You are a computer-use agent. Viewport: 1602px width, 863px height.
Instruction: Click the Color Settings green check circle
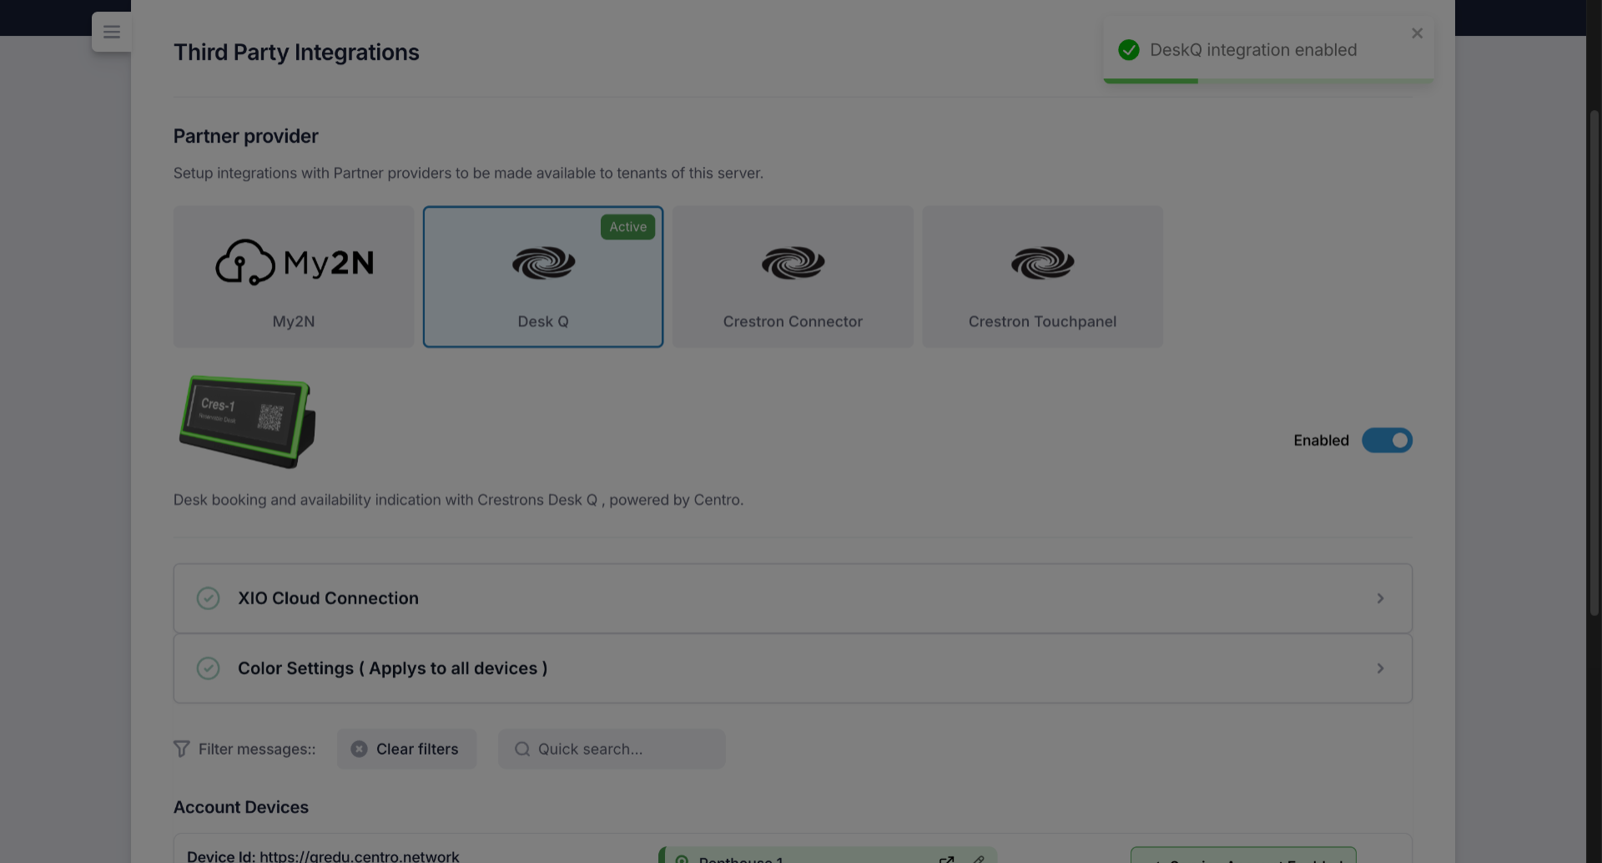coord(208,668)
